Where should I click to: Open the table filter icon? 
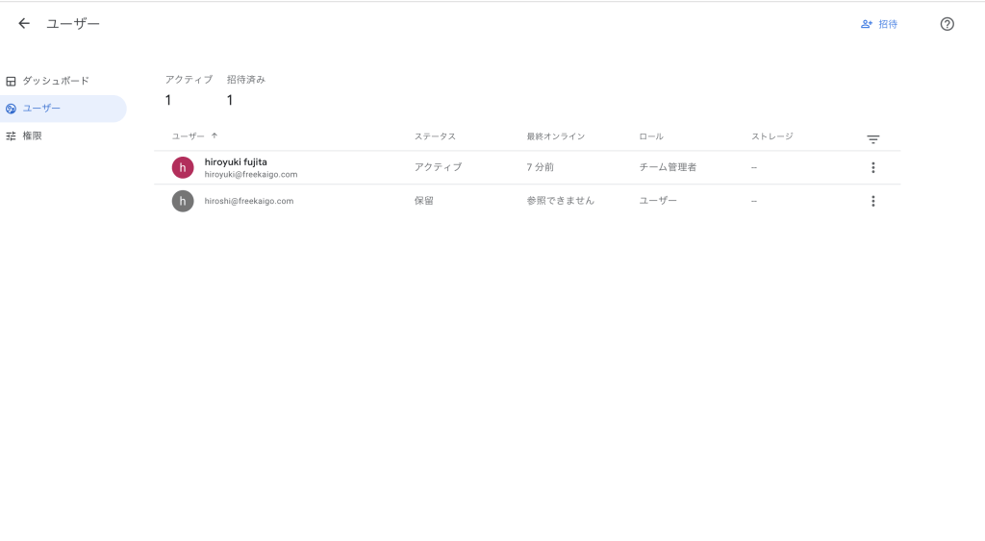click(x=872, y=139)
